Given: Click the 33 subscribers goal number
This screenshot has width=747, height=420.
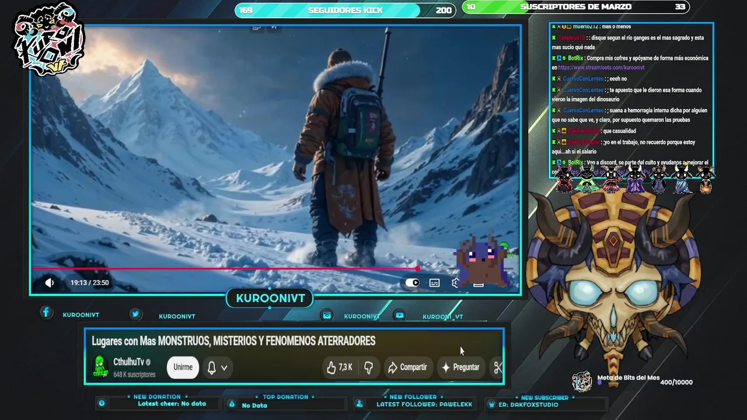Looking at the screenshot, I should [x=680, y=7].
